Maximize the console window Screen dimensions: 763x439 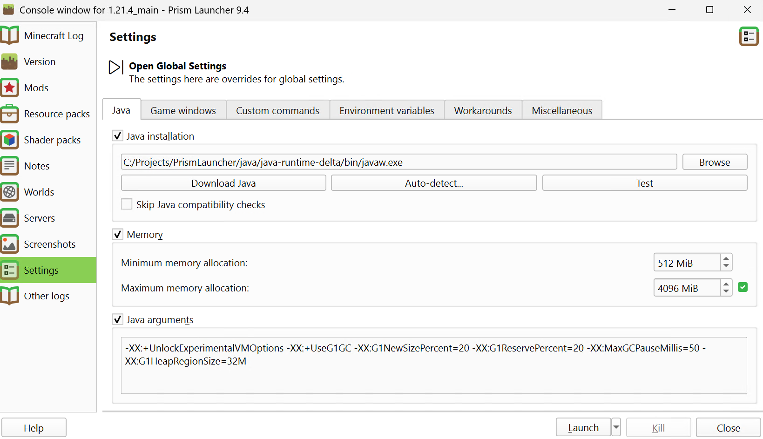[x=709, y=10]
